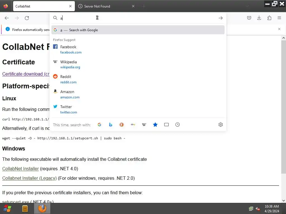The height and width of the screenshot is (214, 286).
Task: Open the Extensions puzzle icon
Action: (x=269, y=18)
